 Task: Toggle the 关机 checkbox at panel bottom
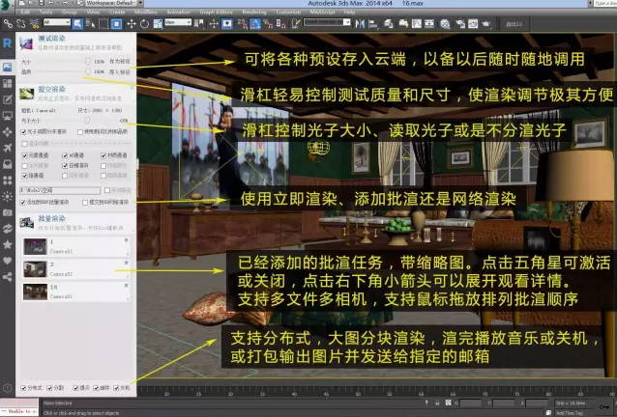[116, 388]
